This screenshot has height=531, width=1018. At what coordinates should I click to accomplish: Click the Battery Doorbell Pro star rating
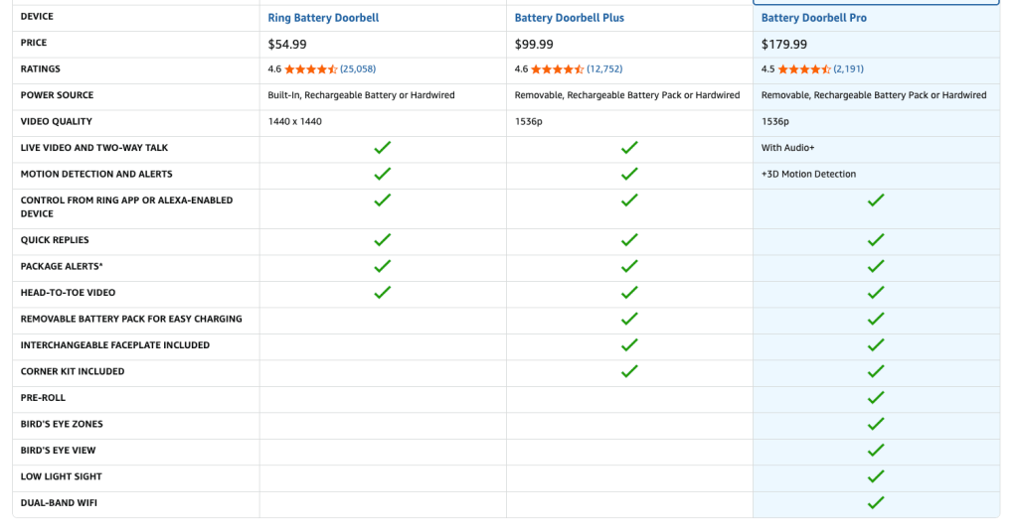click(803, 69)
